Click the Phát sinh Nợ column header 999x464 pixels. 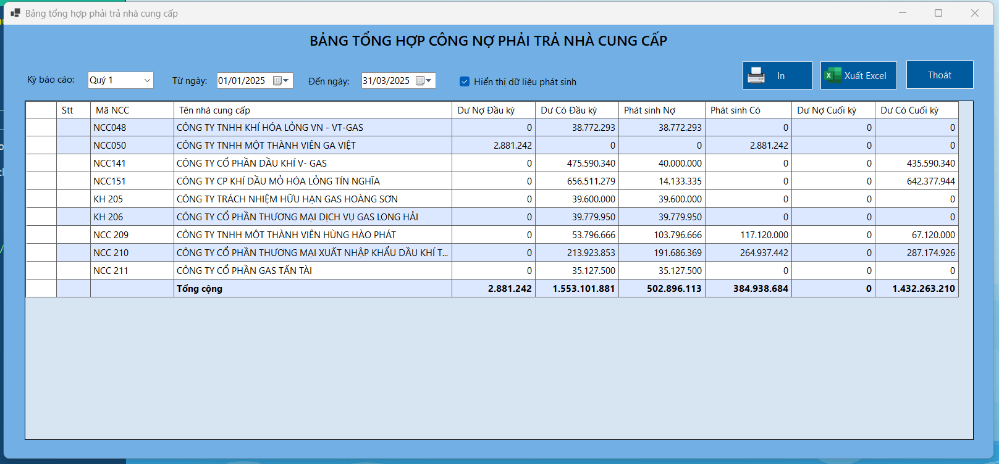pyautogui.click(x=661, y=110)
